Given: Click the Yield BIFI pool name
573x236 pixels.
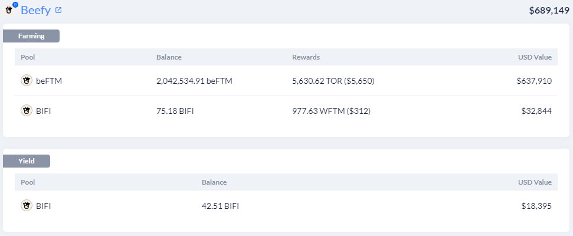Looking at the screenshot, I should coord(44,206).
